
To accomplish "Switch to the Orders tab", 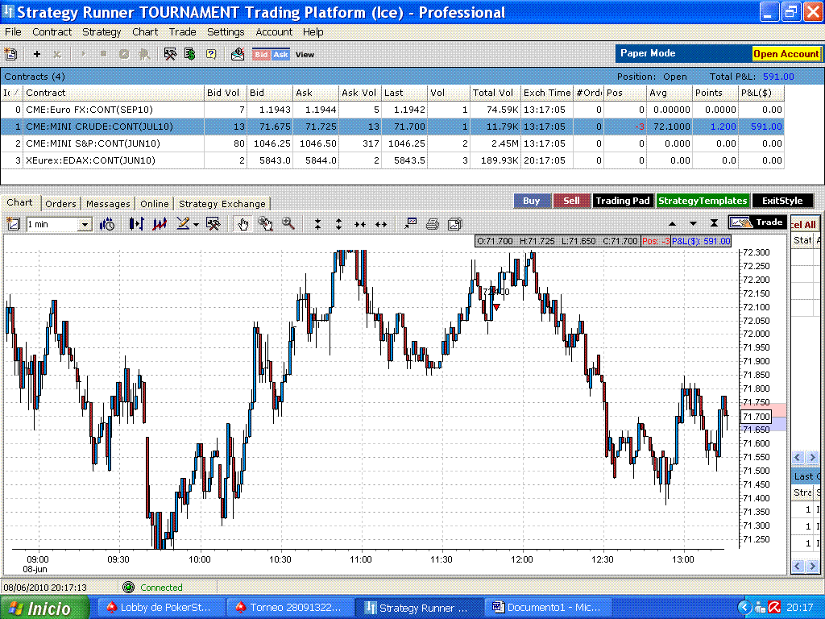I will pyautogui.click(x=60, y=204).
